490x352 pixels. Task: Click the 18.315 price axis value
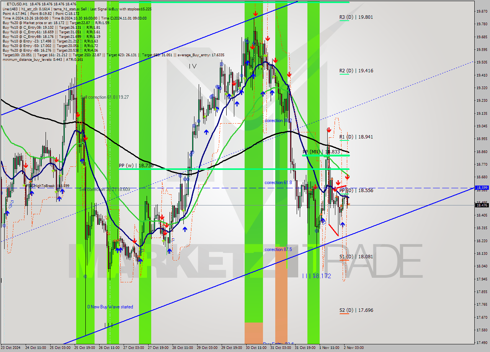tap(482, 228)
